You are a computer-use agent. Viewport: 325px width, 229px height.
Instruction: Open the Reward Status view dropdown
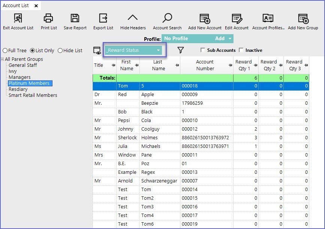(159, 50)
